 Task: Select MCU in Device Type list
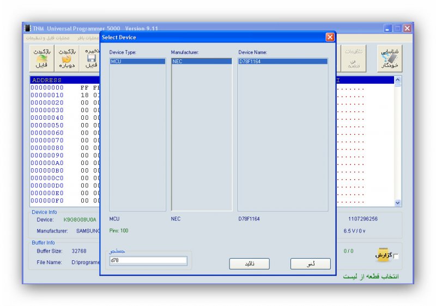pos(138,62)
